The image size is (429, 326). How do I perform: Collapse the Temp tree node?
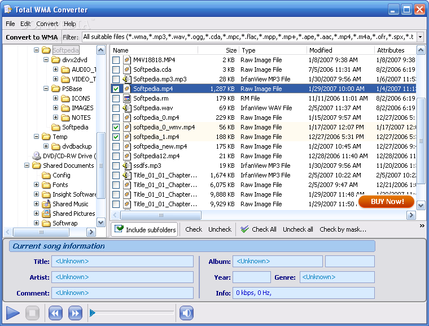coord(36,136)
